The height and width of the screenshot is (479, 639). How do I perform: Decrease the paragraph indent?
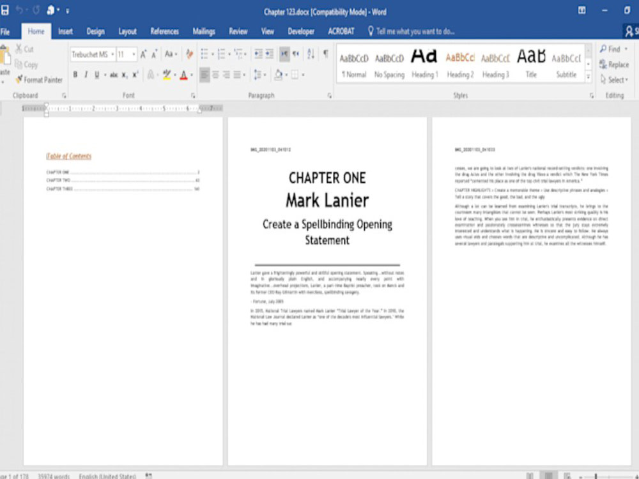[258, 54]
